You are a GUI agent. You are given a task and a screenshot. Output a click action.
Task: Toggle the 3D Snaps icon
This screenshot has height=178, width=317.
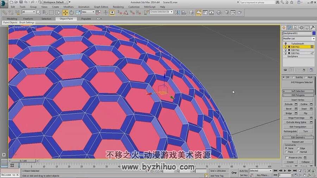[x=120, y=13]
